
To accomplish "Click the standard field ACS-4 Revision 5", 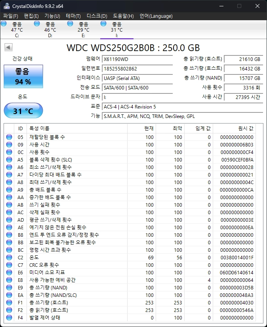I will pyautogui.click(x=183, y=107).
